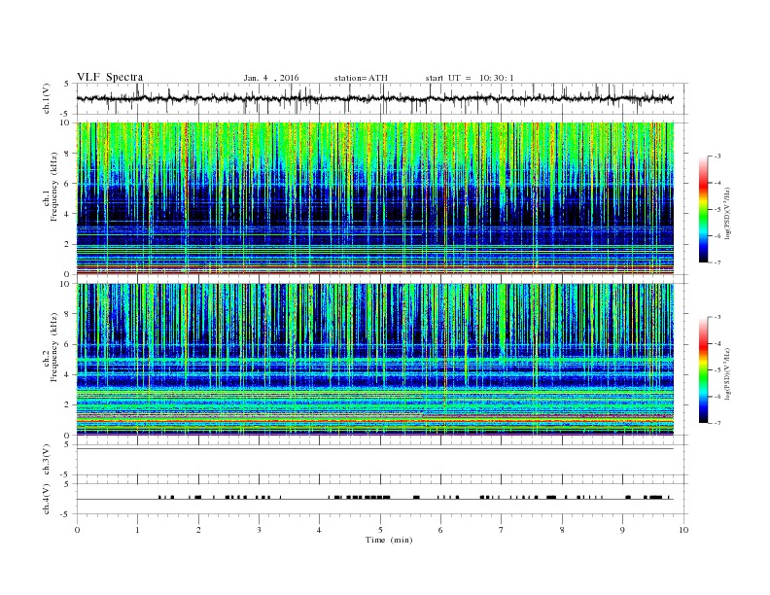Viewport: 770px width, 595px height.
Task: Click the "ch.4(V)" axis label
Action: [x=47, y=499]
